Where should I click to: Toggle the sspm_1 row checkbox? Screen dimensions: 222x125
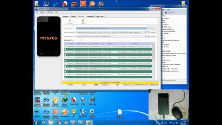click(x=66, y=75)
